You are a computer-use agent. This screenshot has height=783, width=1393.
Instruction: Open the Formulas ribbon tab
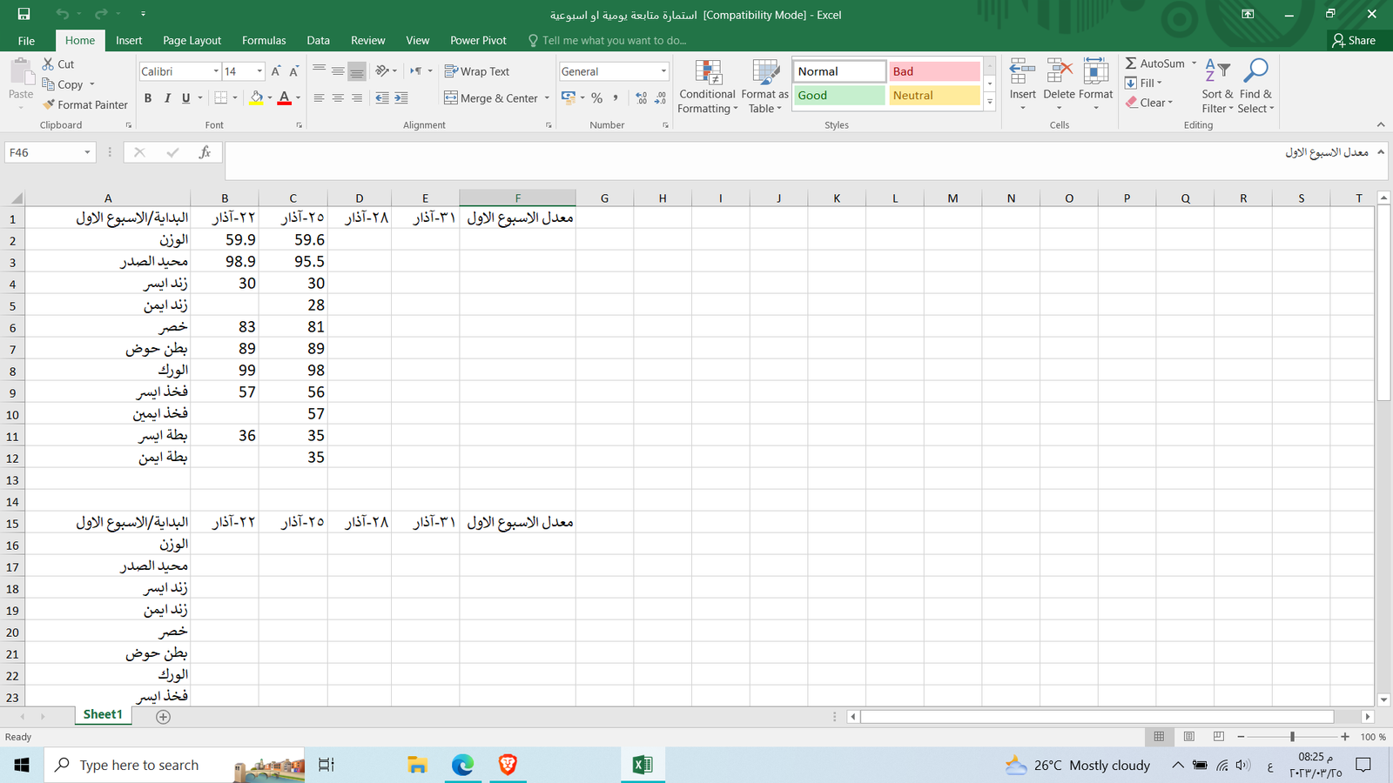pyautogui.click(x=264, y=40)
